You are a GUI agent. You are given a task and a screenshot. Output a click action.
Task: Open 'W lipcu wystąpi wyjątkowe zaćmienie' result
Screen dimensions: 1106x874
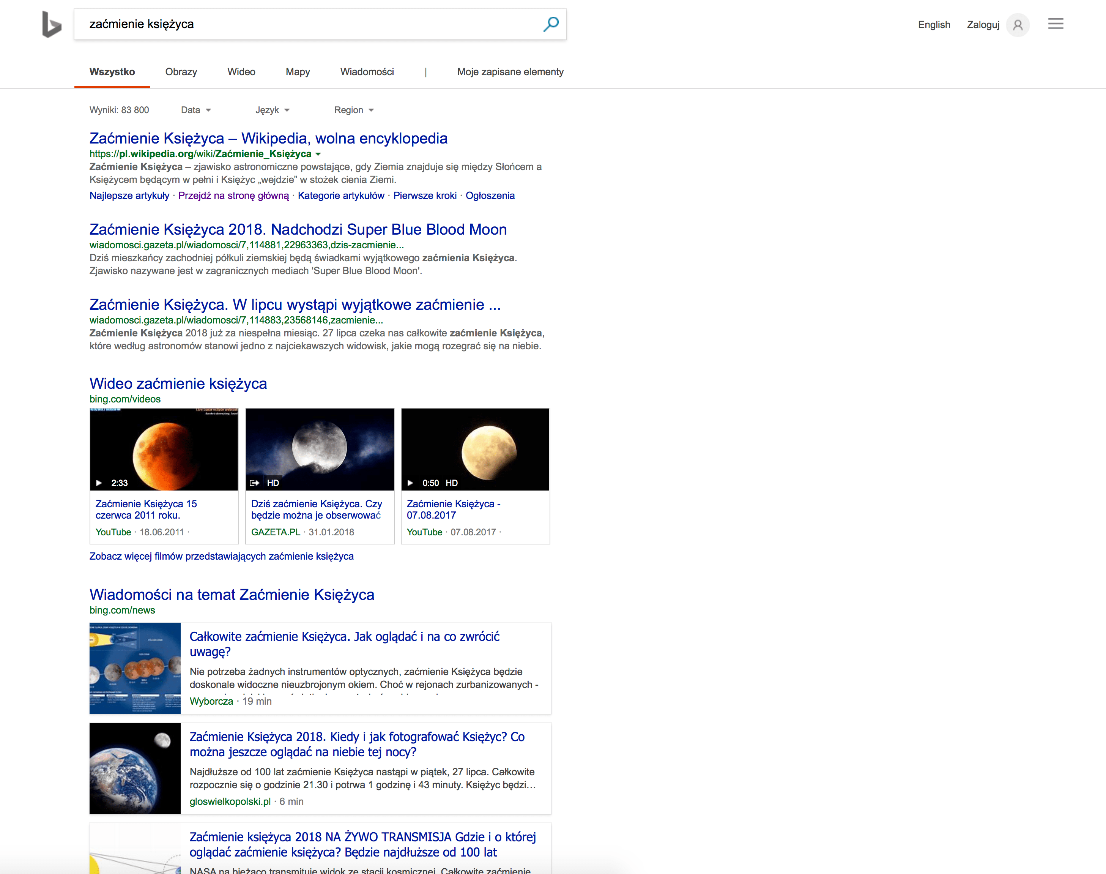point(295,304)
